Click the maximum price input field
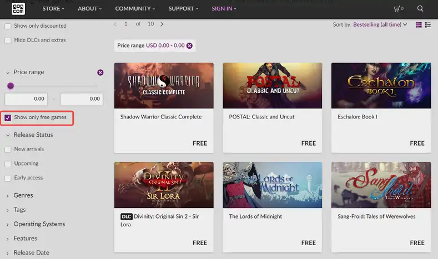The height and width of the screenshot is (259, 438). point(82,99)
